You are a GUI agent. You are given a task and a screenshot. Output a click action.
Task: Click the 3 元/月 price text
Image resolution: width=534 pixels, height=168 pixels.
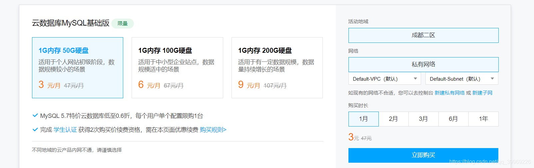pos(50,85)
